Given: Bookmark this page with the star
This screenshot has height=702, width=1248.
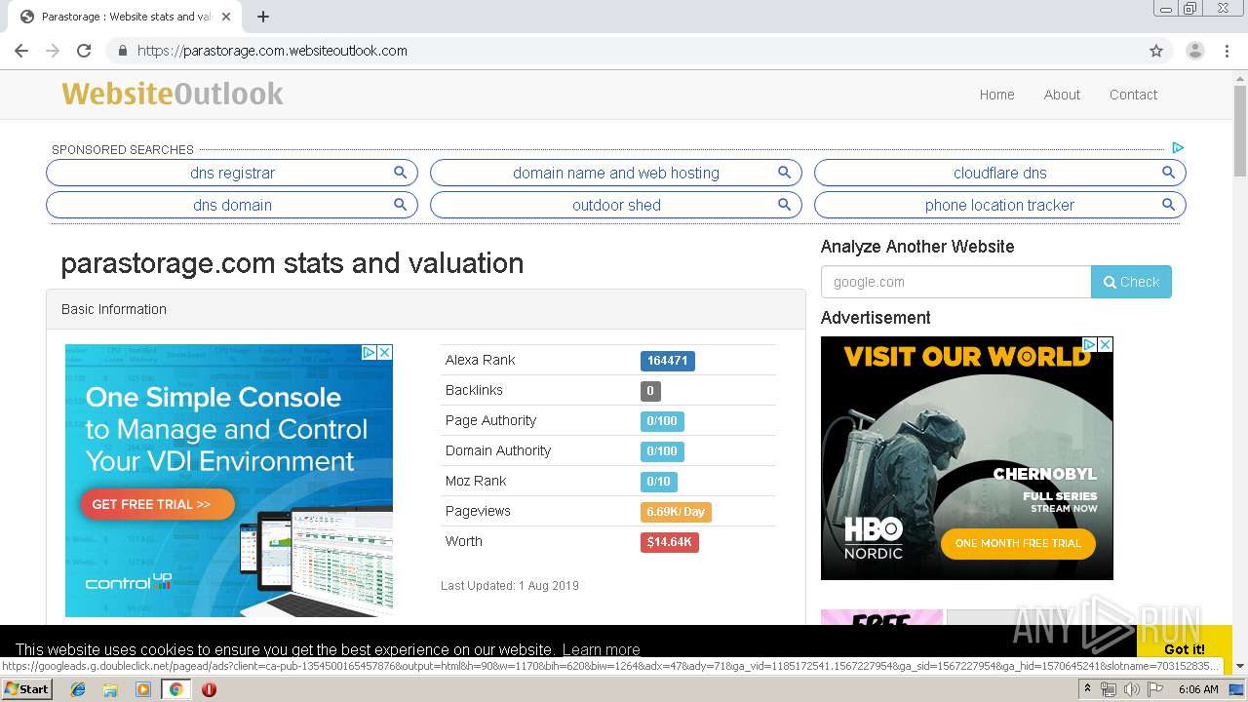Looking at the screenshot, I should [x=1156, y=51].
